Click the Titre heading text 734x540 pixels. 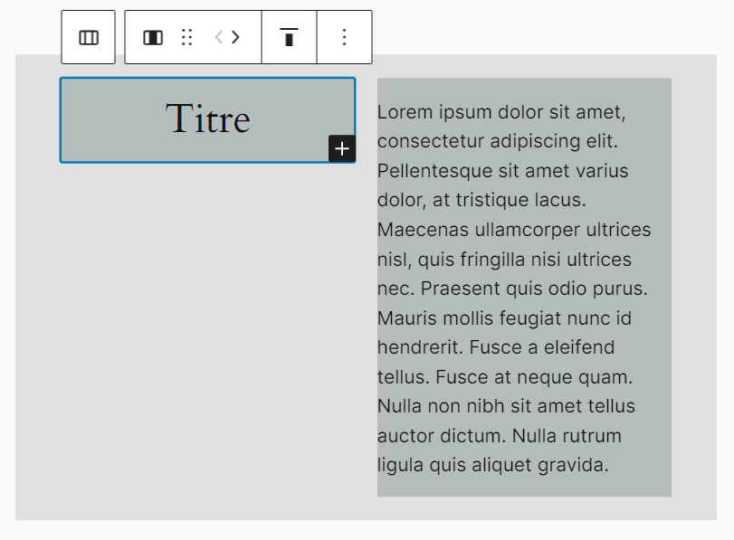pos(208,118)
